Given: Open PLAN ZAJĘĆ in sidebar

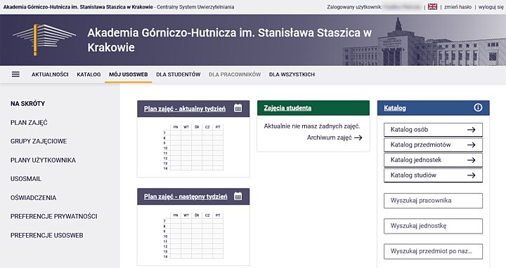Looking at the screenshot, I should pos(29,122).
